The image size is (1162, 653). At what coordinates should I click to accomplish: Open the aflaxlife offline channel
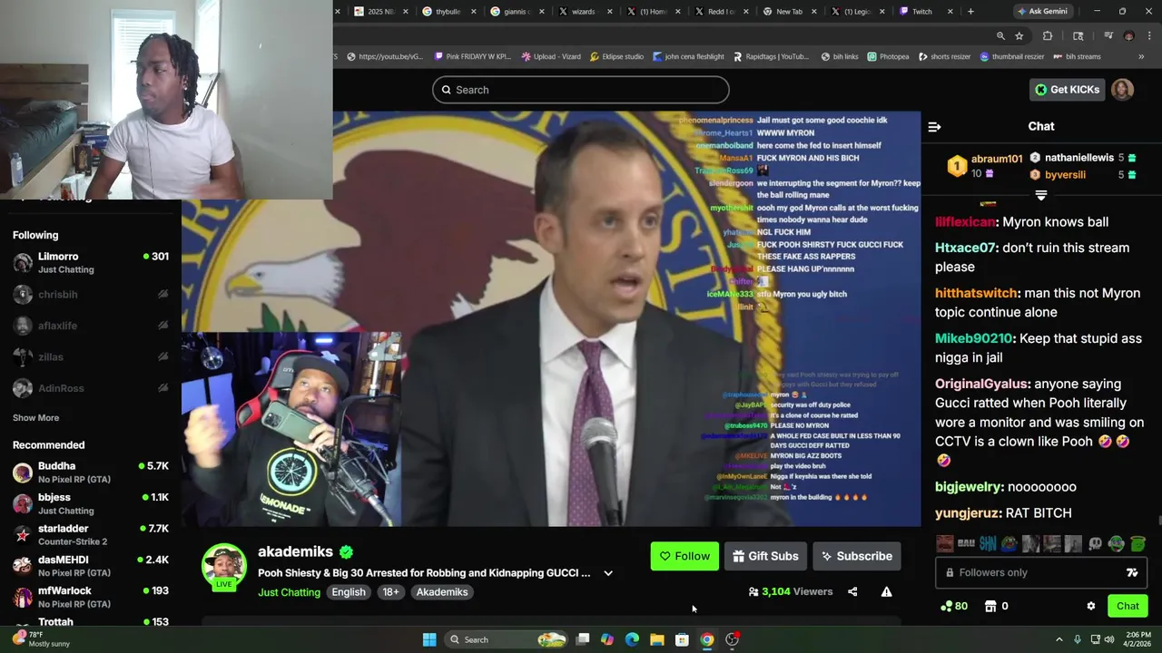91,326
